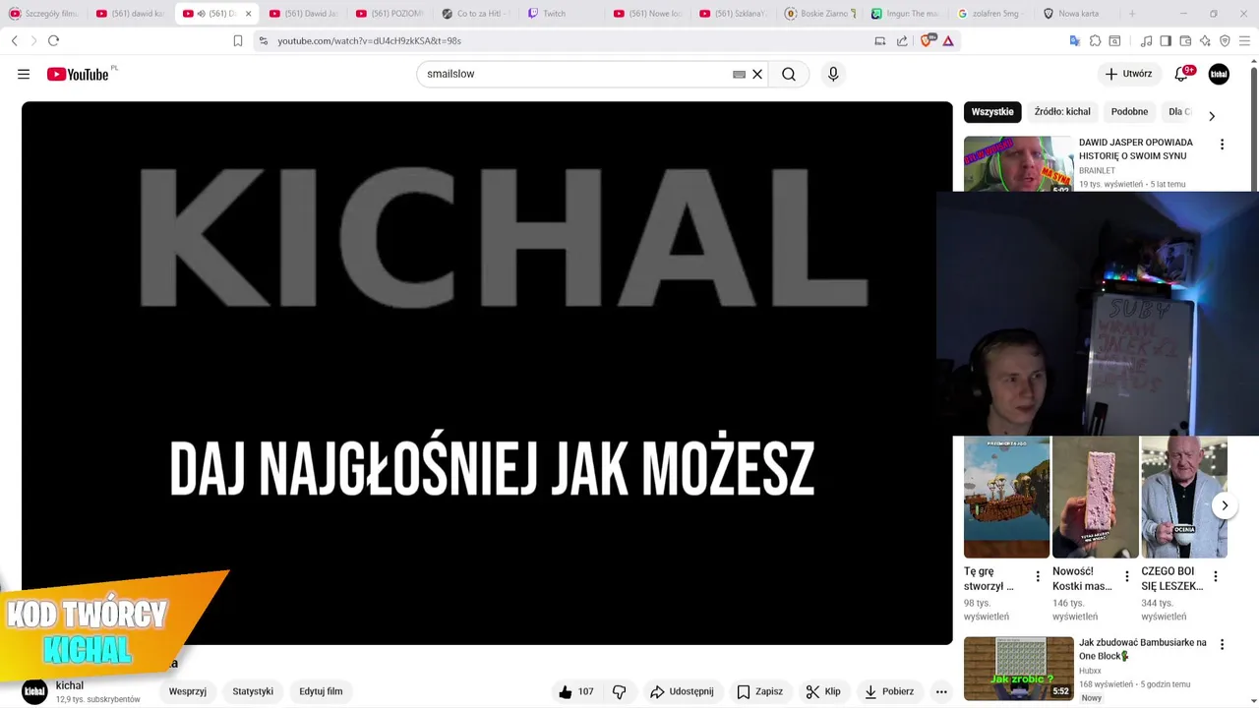1259x708 pixels.
Task: Toggle the browser sidebar panel
Action: point(1166,40)
